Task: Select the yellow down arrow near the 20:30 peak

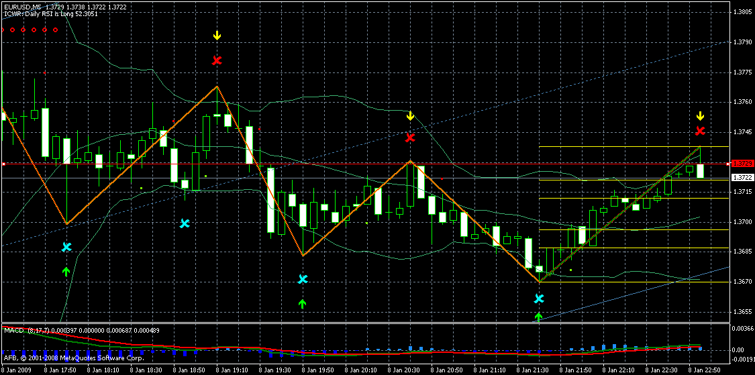Action: pos(411,116)
